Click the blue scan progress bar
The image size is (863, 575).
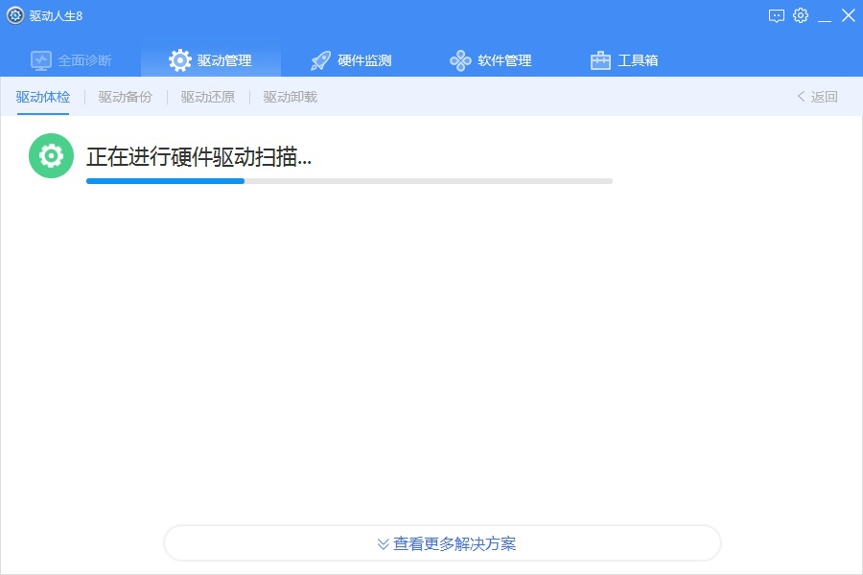pyautogui.click(x=165, y=180)
